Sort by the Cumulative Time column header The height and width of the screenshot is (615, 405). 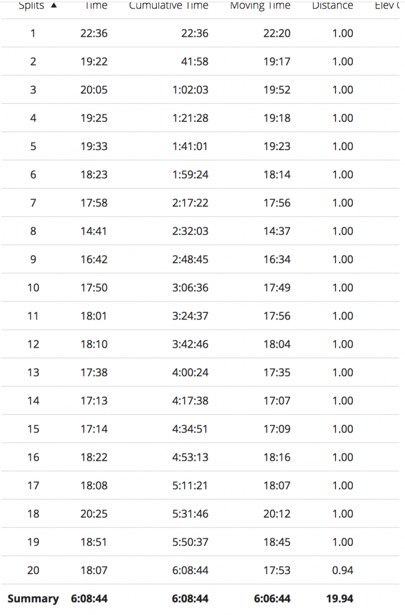[169, 5]
